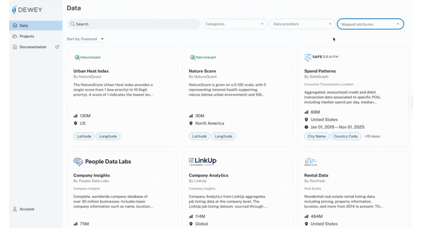The height and width of the screenshot is (228, 422).
Task: Open the Company Analytics dataset
Action: [x=208, y=175]
